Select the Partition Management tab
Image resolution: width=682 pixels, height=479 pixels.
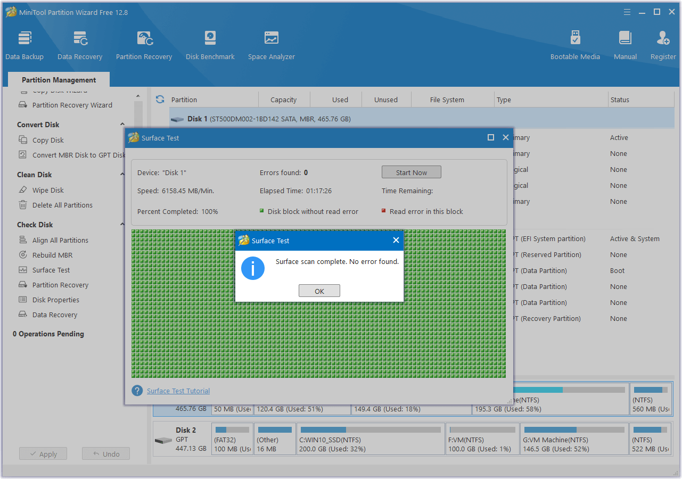[59, 80]
